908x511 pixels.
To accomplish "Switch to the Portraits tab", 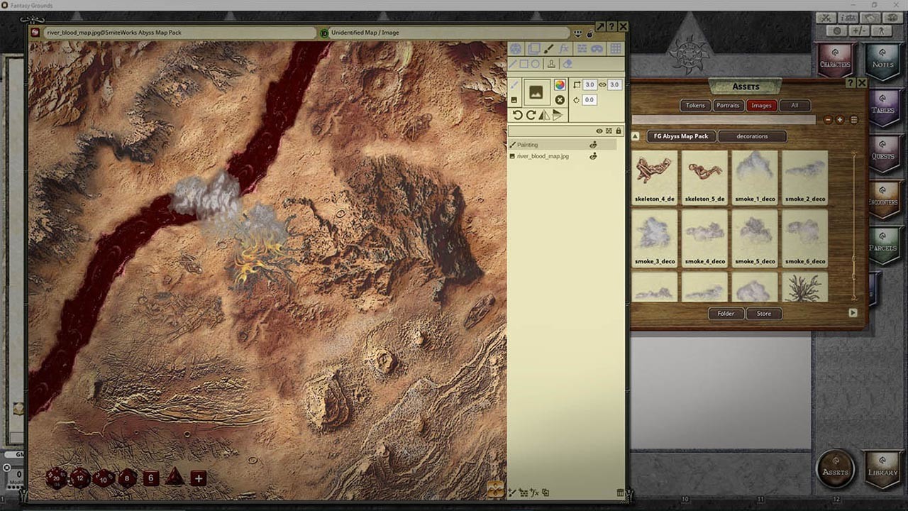I will [729, 105].
